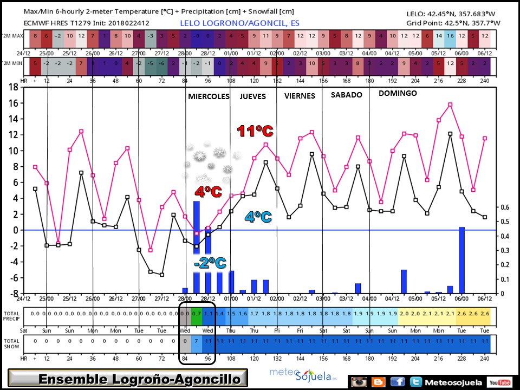Open the Blogger icon link
This screenshot has width=520, height=390.
coord(379,382)
